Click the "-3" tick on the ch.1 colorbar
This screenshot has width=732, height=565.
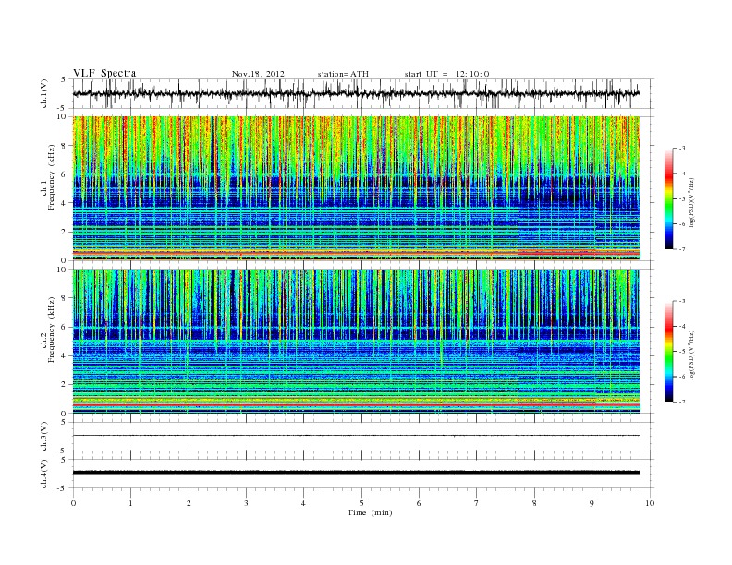[682, 149]
